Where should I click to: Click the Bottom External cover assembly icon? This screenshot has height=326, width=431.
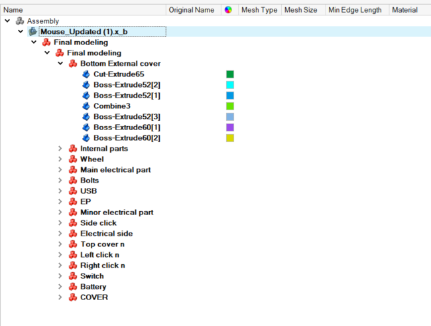coord(73,64)
